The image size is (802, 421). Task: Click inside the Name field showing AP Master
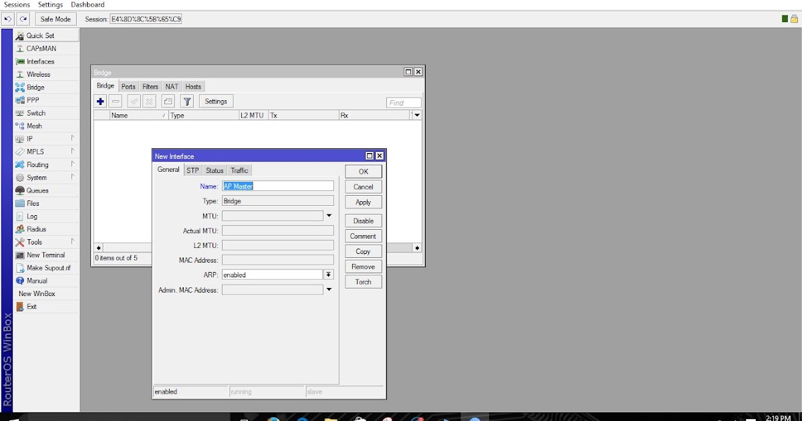(277, 186)
